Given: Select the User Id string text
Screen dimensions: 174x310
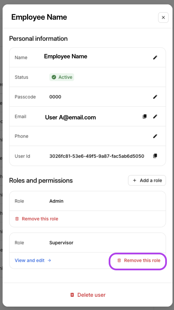Looking at the screenshot, I should pyautogui.click(x=97, y=156).
